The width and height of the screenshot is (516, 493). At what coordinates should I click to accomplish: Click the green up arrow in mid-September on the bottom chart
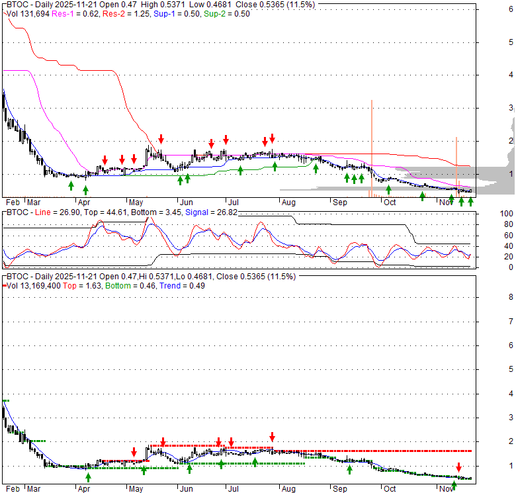click(x=350, y=470)
